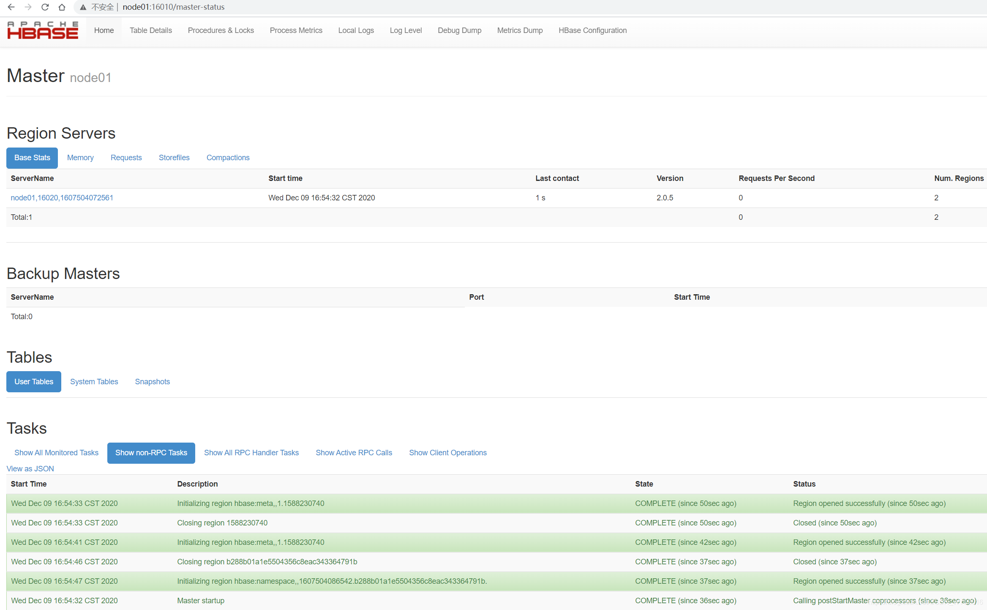This screenshot has width=987, height=610.
Task: Click the not-secure warning triangle icon
Action: pyautogui.click(x=83, y=7)
